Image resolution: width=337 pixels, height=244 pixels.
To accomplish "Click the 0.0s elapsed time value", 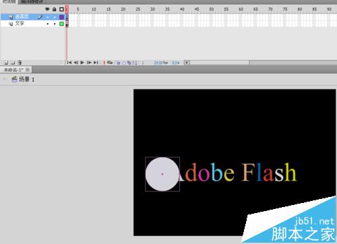I will pyautogui.click(x=176, y=63).
